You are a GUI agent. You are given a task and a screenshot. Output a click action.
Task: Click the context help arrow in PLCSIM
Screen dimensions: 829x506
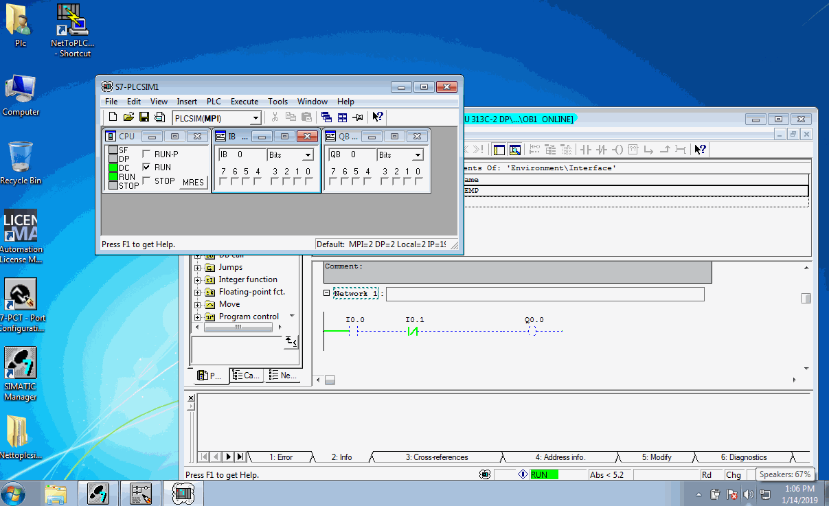coord(377,117)
